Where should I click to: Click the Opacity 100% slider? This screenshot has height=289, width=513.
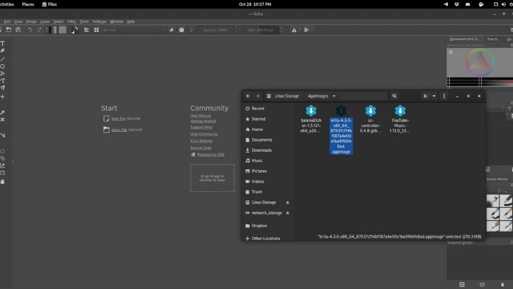[x=216, y=30]
